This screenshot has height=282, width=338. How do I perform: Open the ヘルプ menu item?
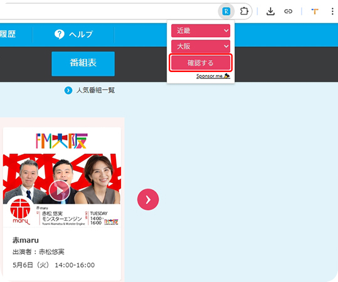click(73, 34)
